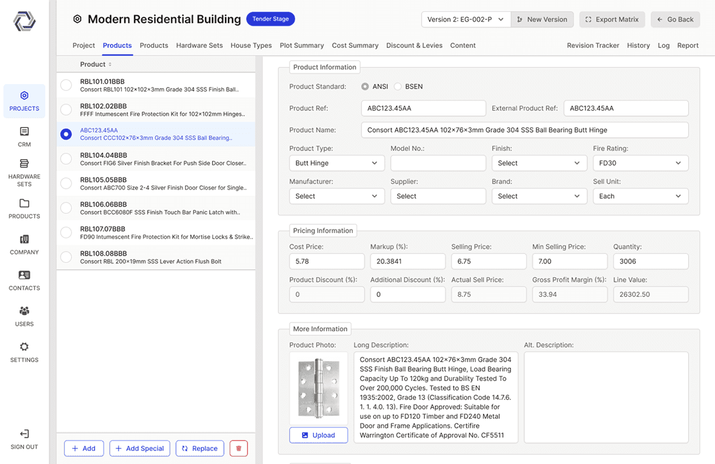Switch to the Plot Summary tab
The image size is (715, 464).
click(x=302, y=45)
